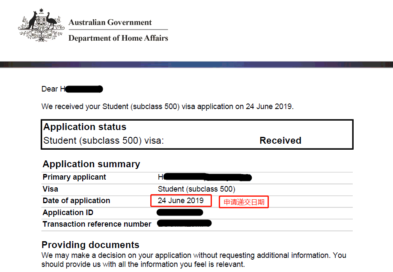Click the "Transaction reference number" row label
Image resolution: width=393 pixels, height=272 pixels.
coord(97,224)
